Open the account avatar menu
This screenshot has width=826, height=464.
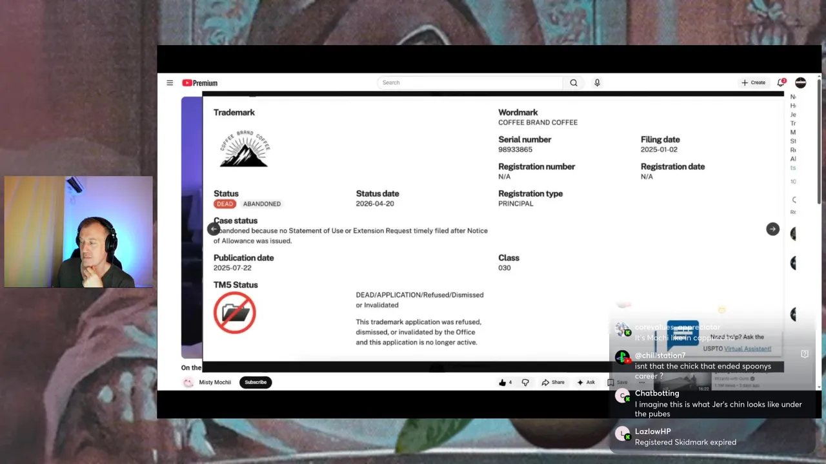coord(800,82)
